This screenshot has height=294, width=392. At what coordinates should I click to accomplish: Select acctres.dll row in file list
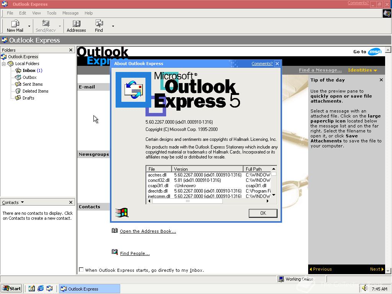[x=209, y=175]
